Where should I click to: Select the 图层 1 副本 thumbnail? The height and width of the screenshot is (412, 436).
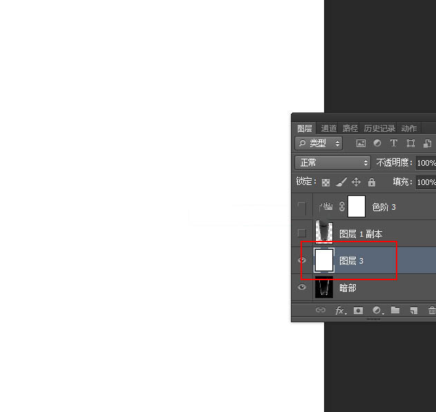tap(324, 233)
